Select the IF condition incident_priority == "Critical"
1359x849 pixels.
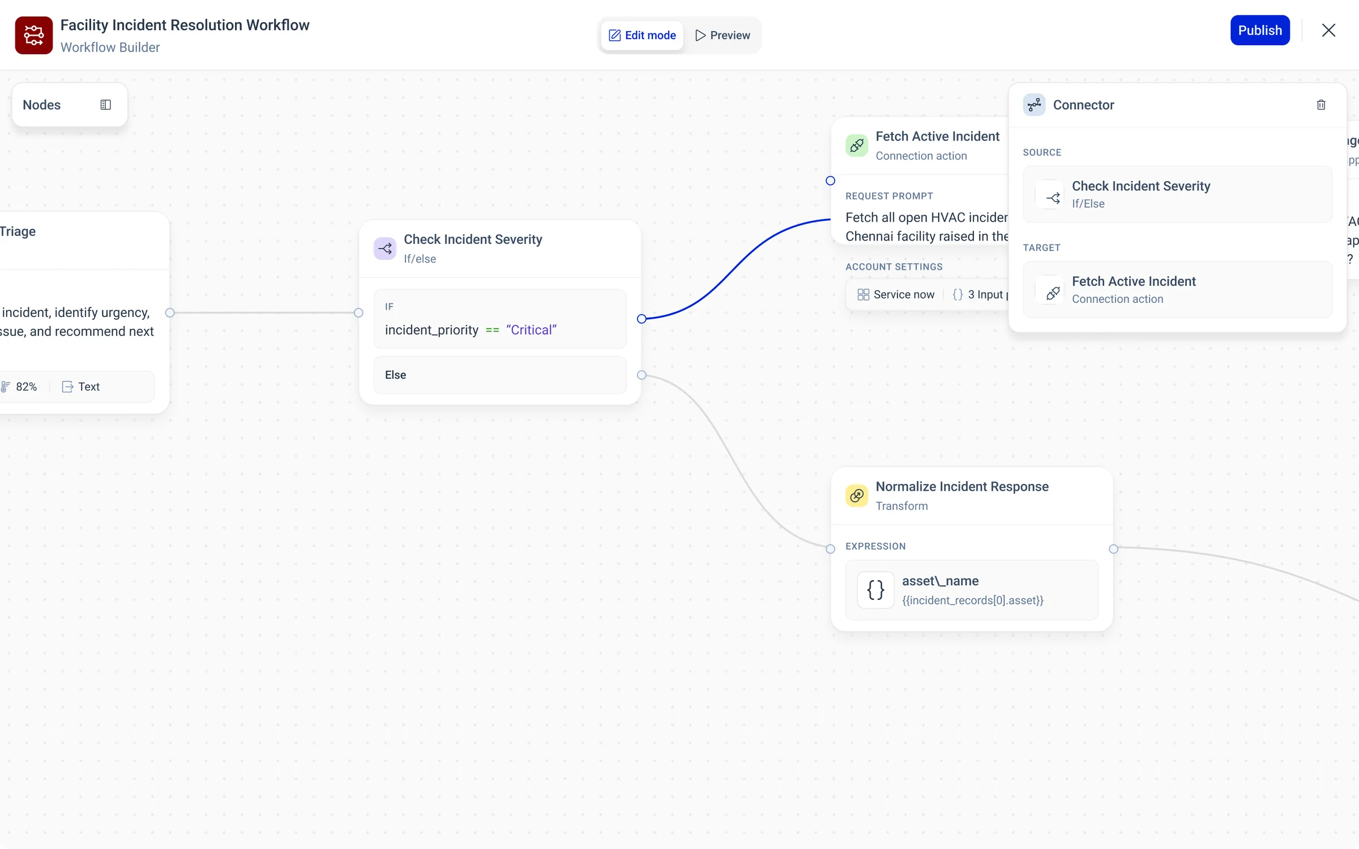pos(500,319)
